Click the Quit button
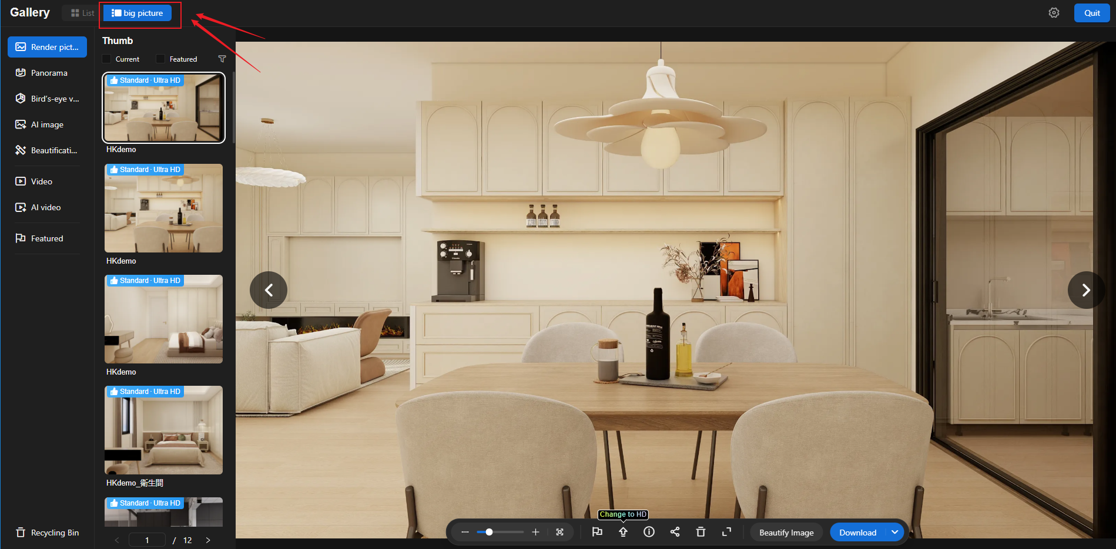Screen dimensions: 1116x549 [1091, 13]
